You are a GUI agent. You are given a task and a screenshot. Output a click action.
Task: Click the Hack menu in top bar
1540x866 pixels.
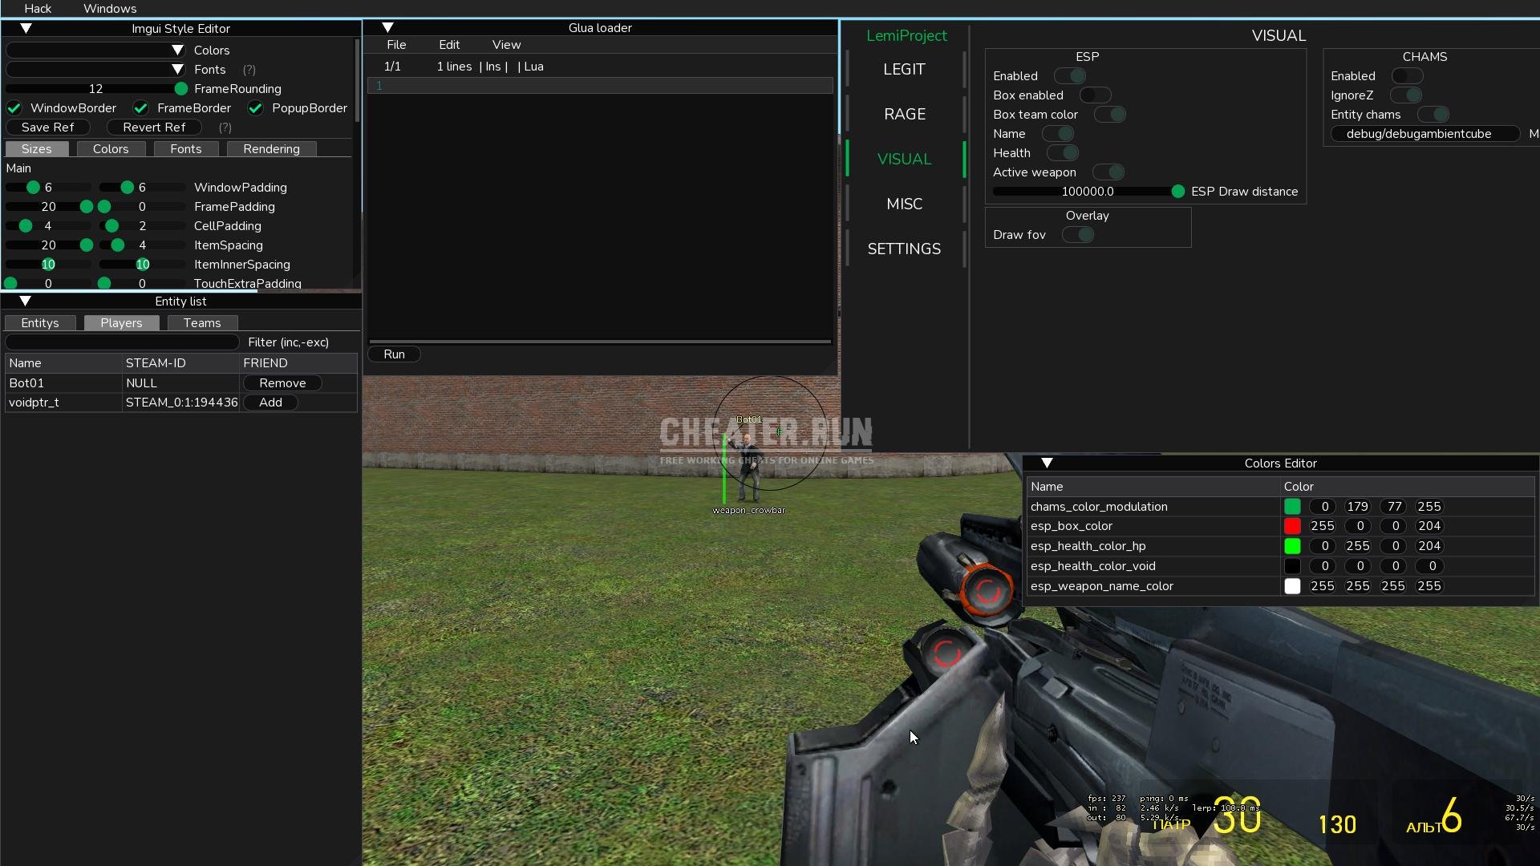[37, 9]
